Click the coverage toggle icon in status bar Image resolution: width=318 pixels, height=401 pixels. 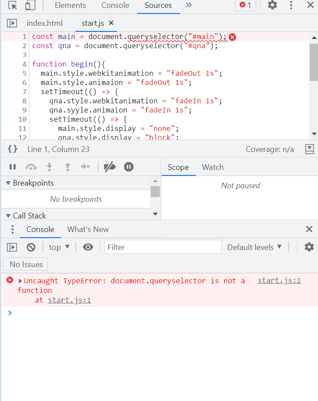309,149
